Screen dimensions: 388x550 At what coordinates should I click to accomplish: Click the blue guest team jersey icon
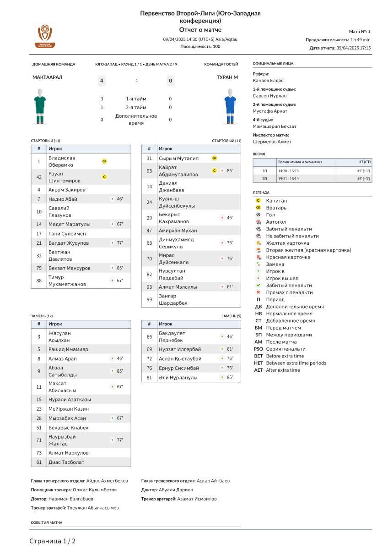click(230, 107)
